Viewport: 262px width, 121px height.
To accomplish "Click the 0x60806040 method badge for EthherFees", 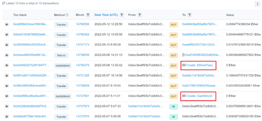I will tap(63, 66).
